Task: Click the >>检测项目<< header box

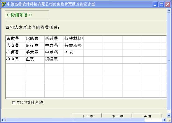Action: click(x=27, y=15)
